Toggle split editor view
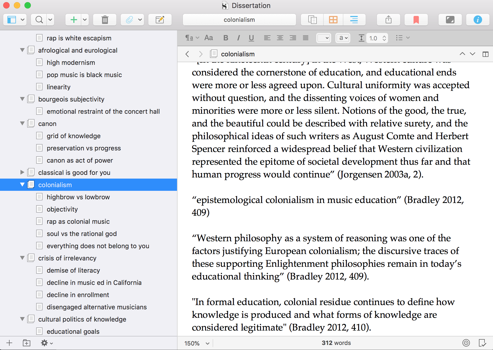Image resolution: width=493 pixels, height=350 pixels. [x=486, y=54]
